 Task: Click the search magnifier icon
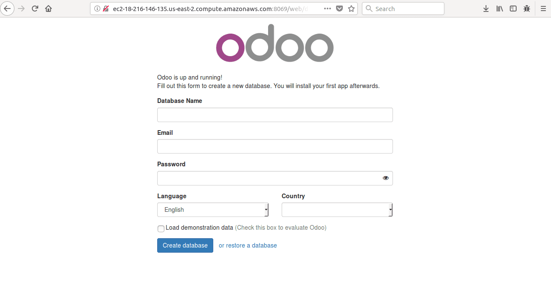369,9
